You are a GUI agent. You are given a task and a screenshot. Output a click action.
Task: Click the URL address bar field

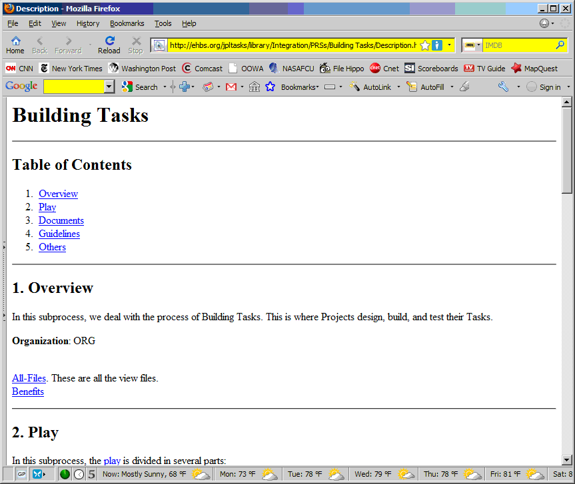[x=292, y=45]
